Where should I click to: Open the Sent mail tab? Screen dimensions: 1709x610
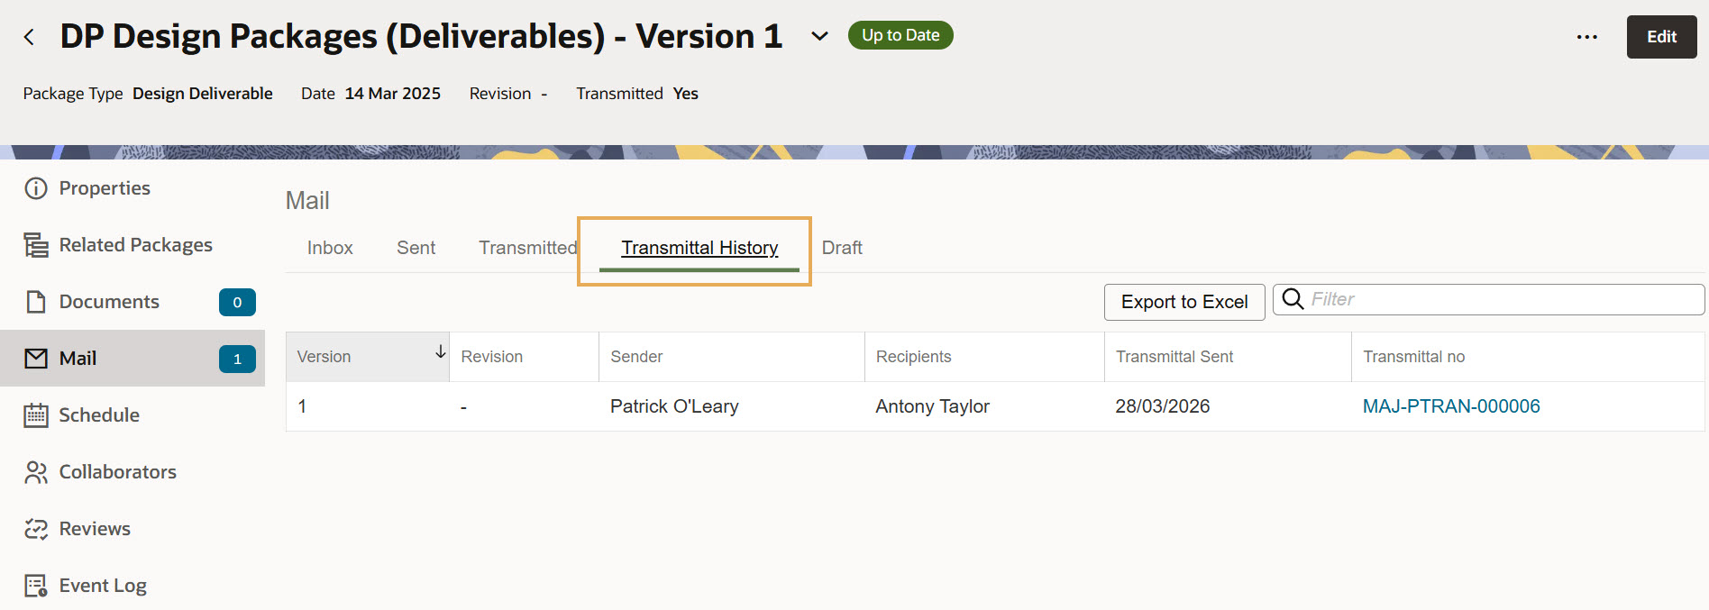click(x=416, y=248)
